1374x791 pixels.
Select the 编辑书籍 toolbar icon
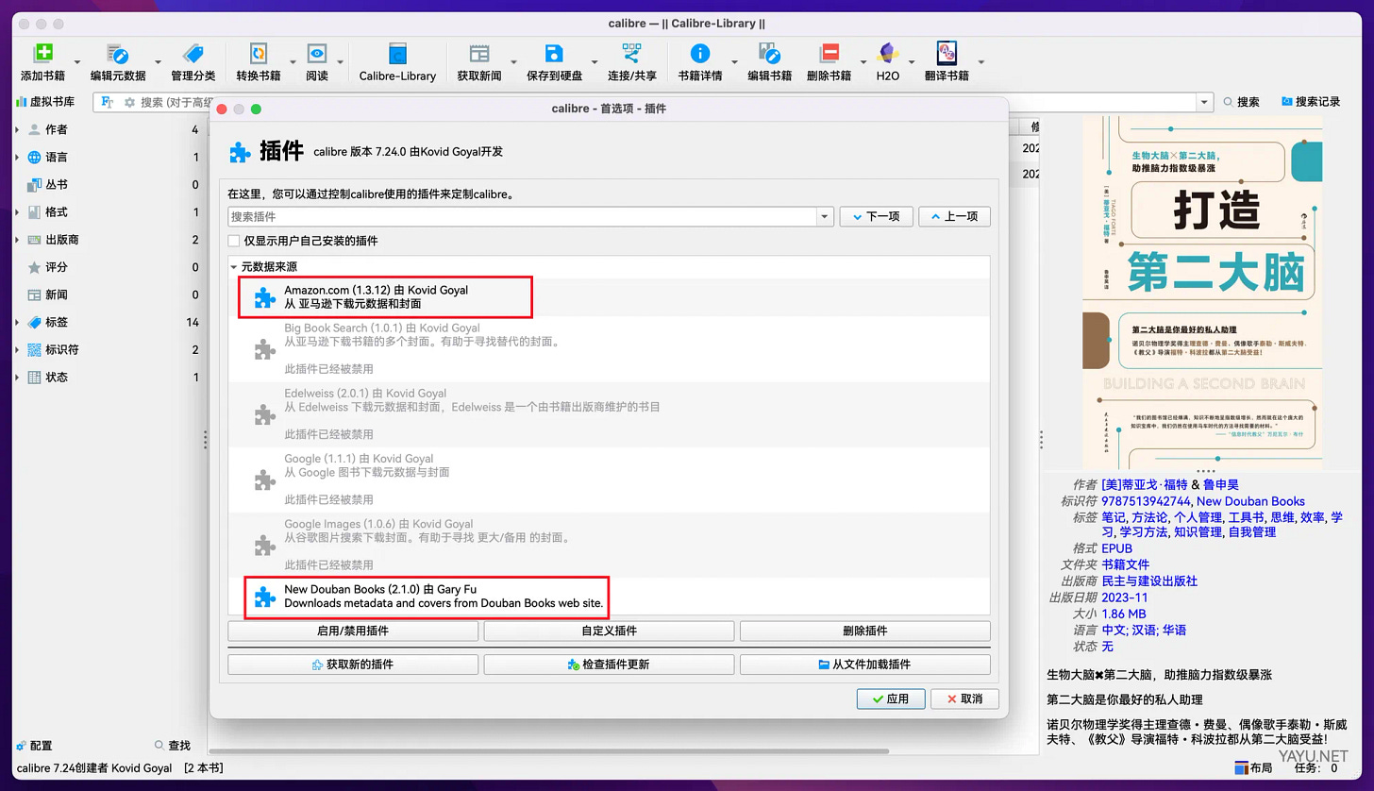(769, 54)
